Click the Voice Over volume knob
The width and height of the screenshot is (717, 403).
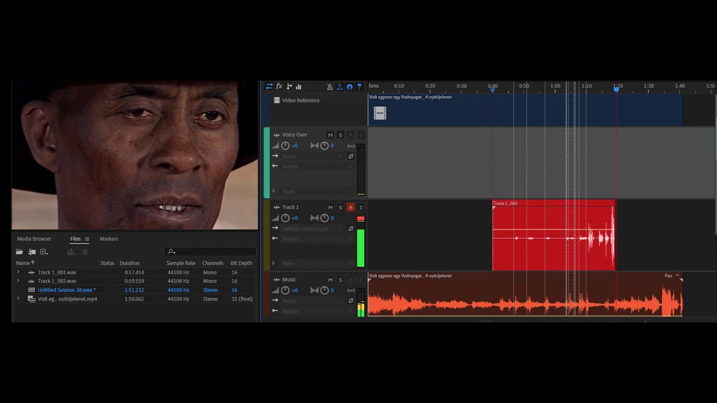coord(285,146)
